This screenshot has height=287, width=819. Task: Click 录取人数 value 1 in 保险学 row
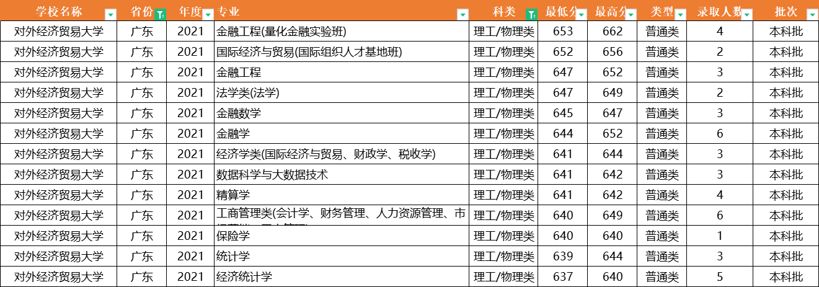click(720, 236)
